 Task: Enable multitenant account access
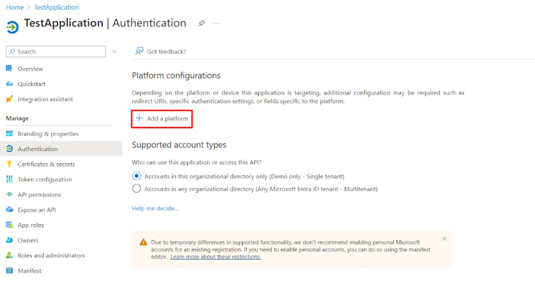[x=137, y=188]
